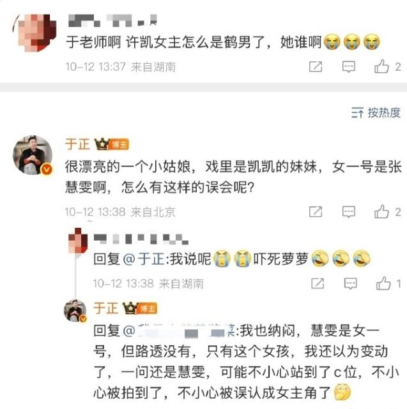This screenshot has width=407, height=409.
Task: Open comment icon on the 吓死萝萝 reply
Action: pos(351,283)
